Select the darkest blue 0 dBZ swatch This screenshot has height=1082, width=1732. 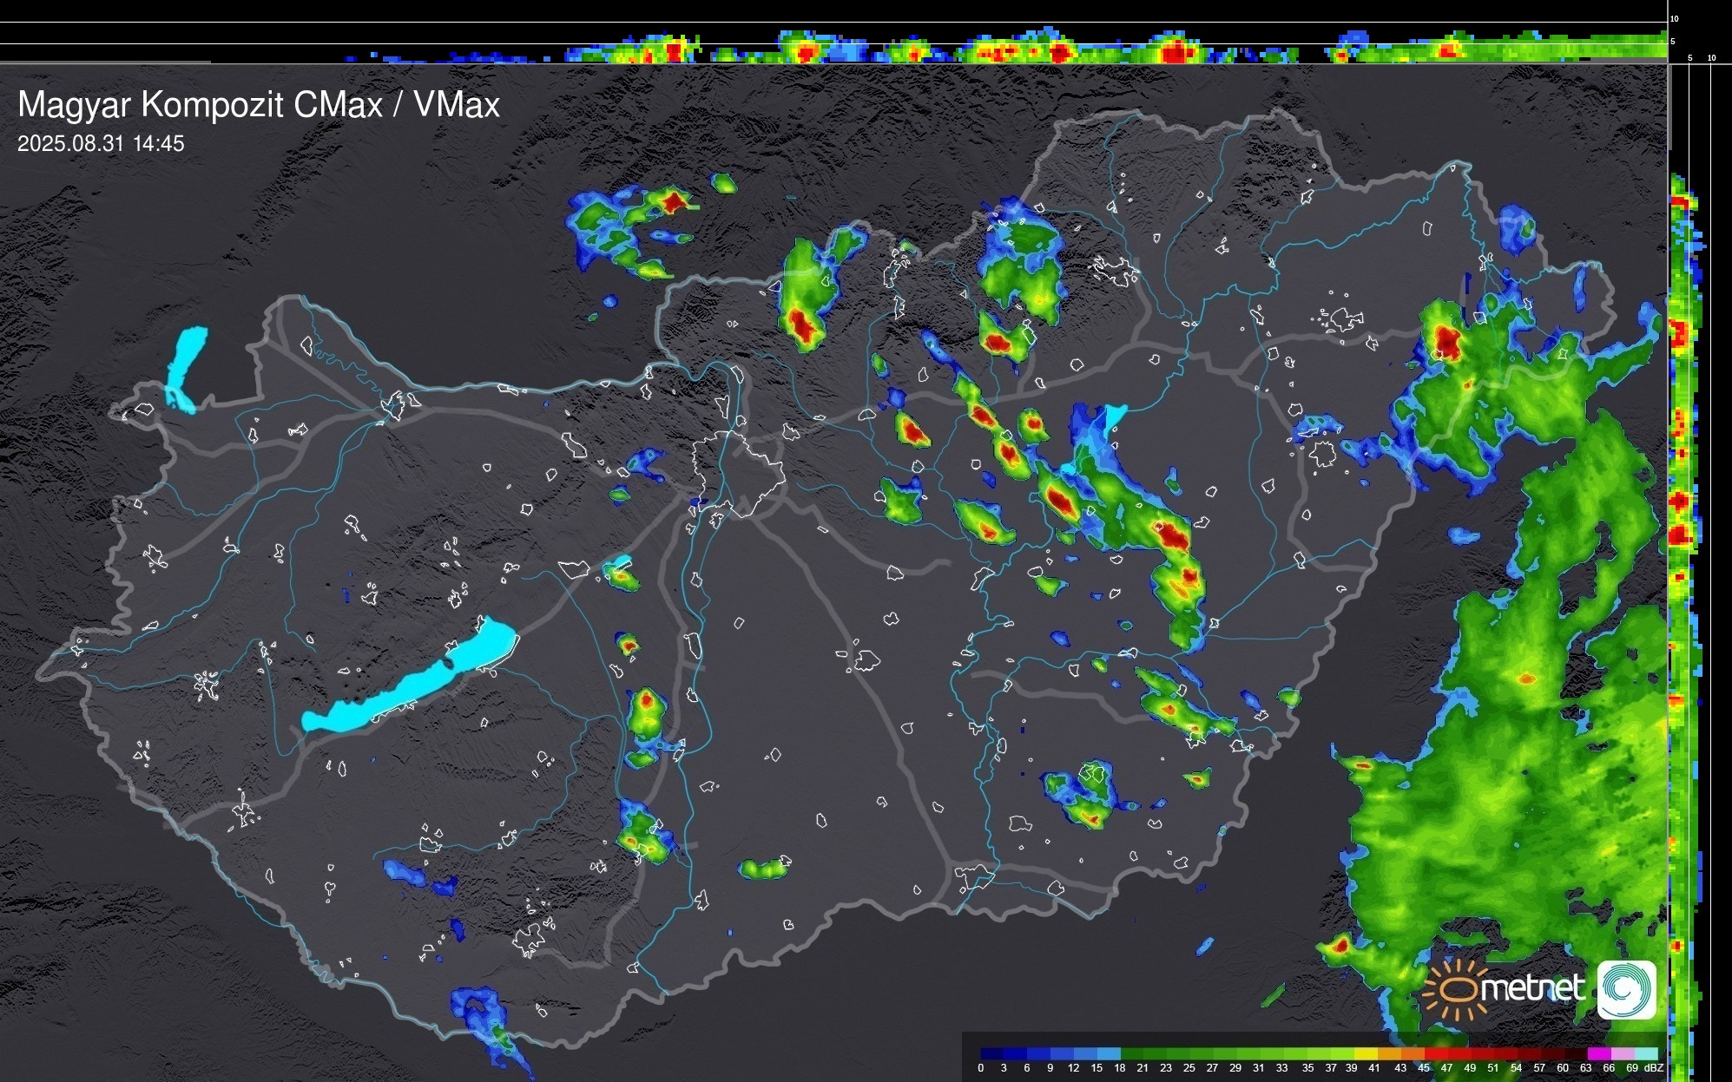coord(992,1053)
